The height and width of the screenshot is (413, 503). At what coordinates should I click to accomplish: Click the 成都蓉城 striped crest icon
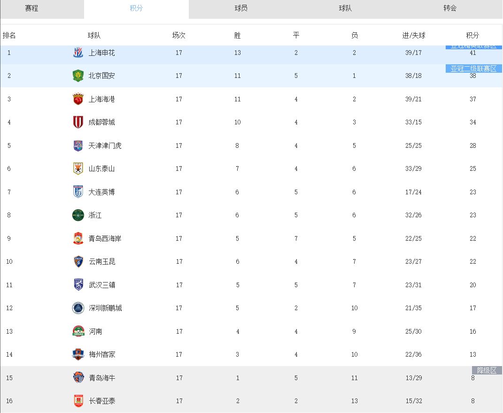point(78,122)
